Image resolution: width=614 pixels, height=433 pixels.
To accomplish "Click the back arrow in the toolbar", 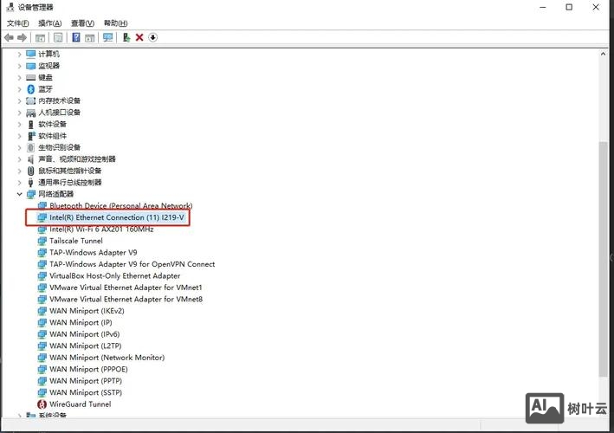I will [x=9, y=37].
